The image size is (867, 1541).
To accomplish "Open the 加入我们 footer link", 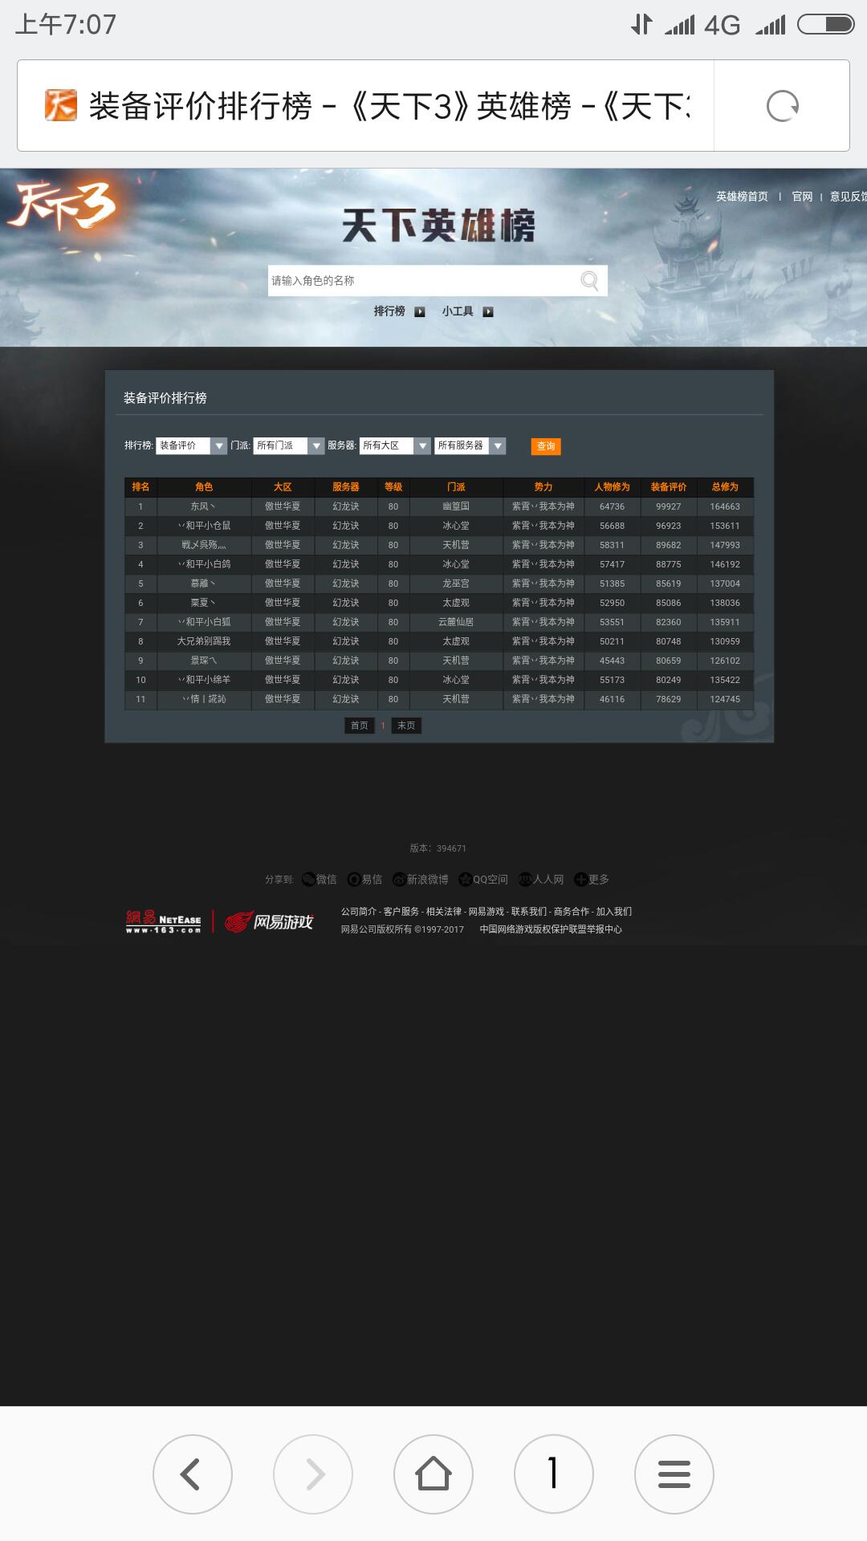I will pyautogui.click(x=614, y=912).
